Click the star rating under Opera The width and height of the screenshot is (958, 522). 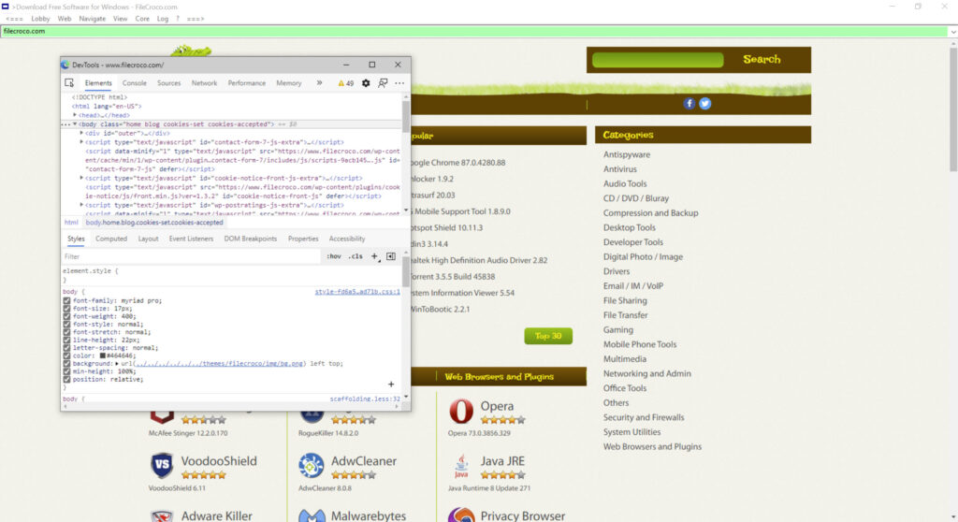click(502, 420)
